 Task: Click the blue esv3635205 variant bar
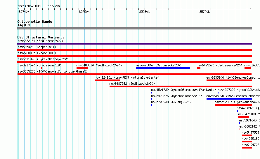point(229,99)
